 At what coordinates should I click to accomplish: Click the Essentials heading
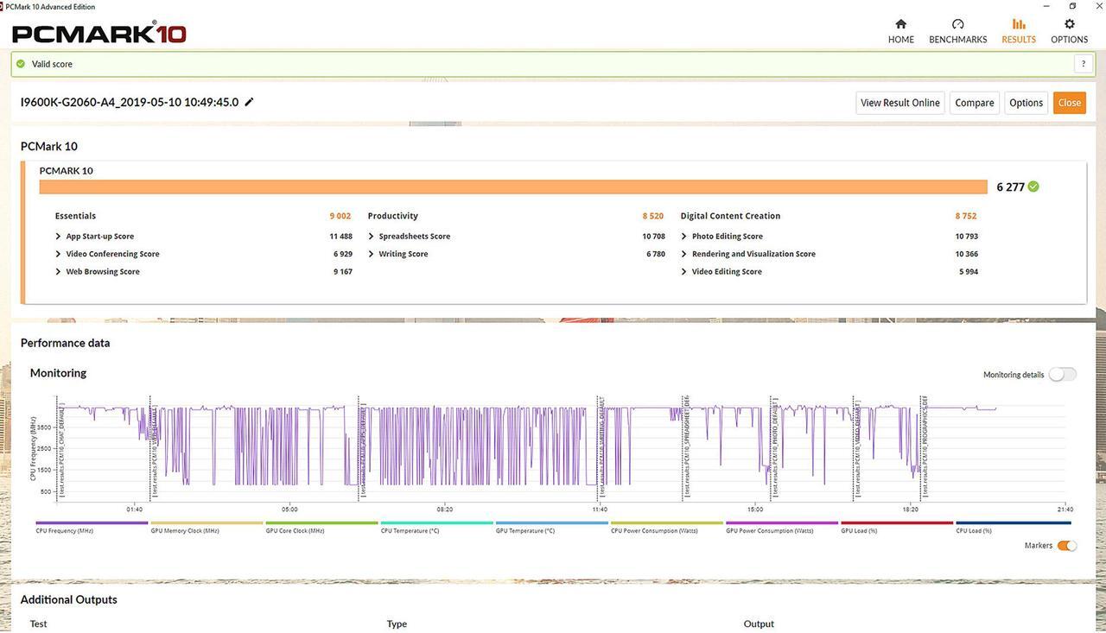coord(75,216)
